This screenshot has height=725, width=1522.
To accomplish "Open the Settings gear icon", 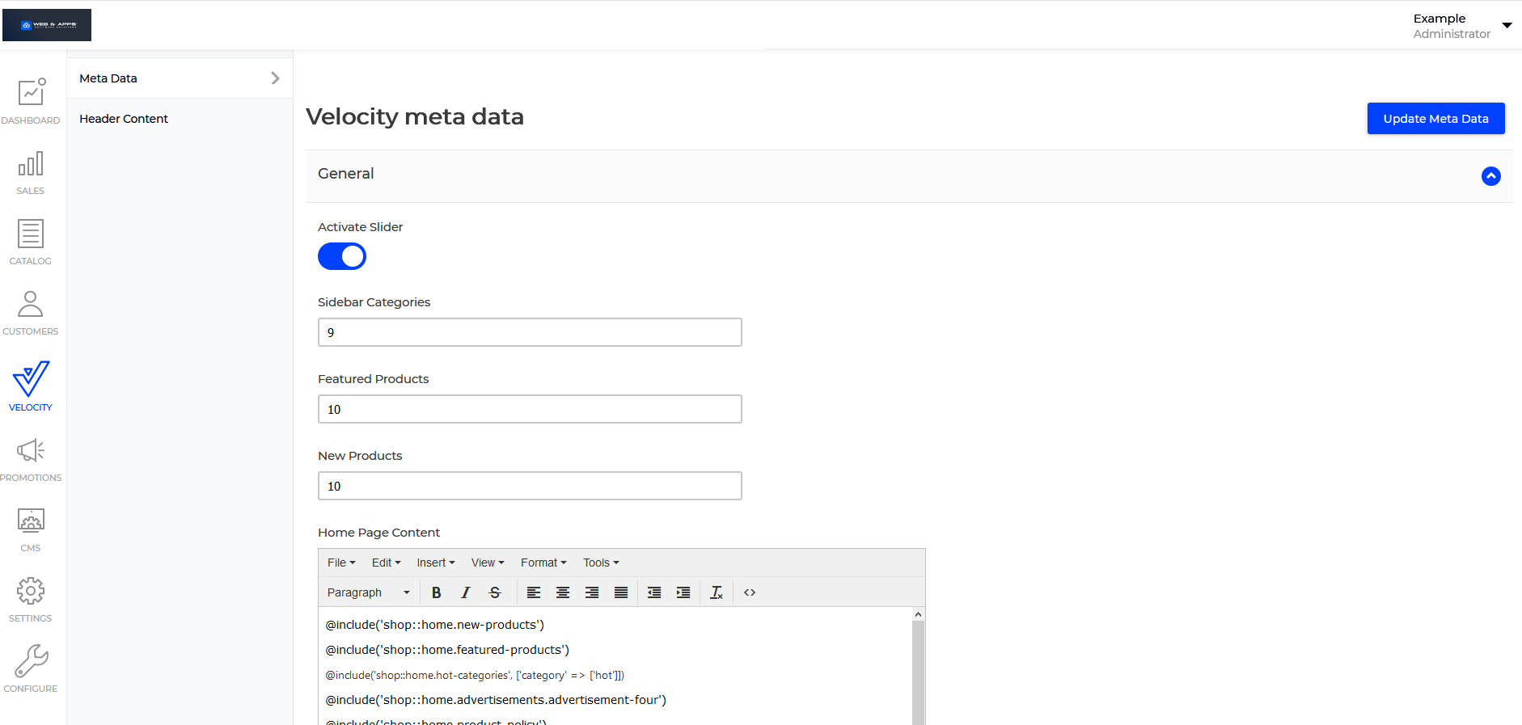I will click(x=31, y=591).
